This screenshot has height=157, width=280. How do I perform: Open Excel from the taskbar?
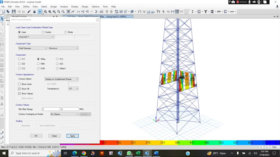pos(138,153)
